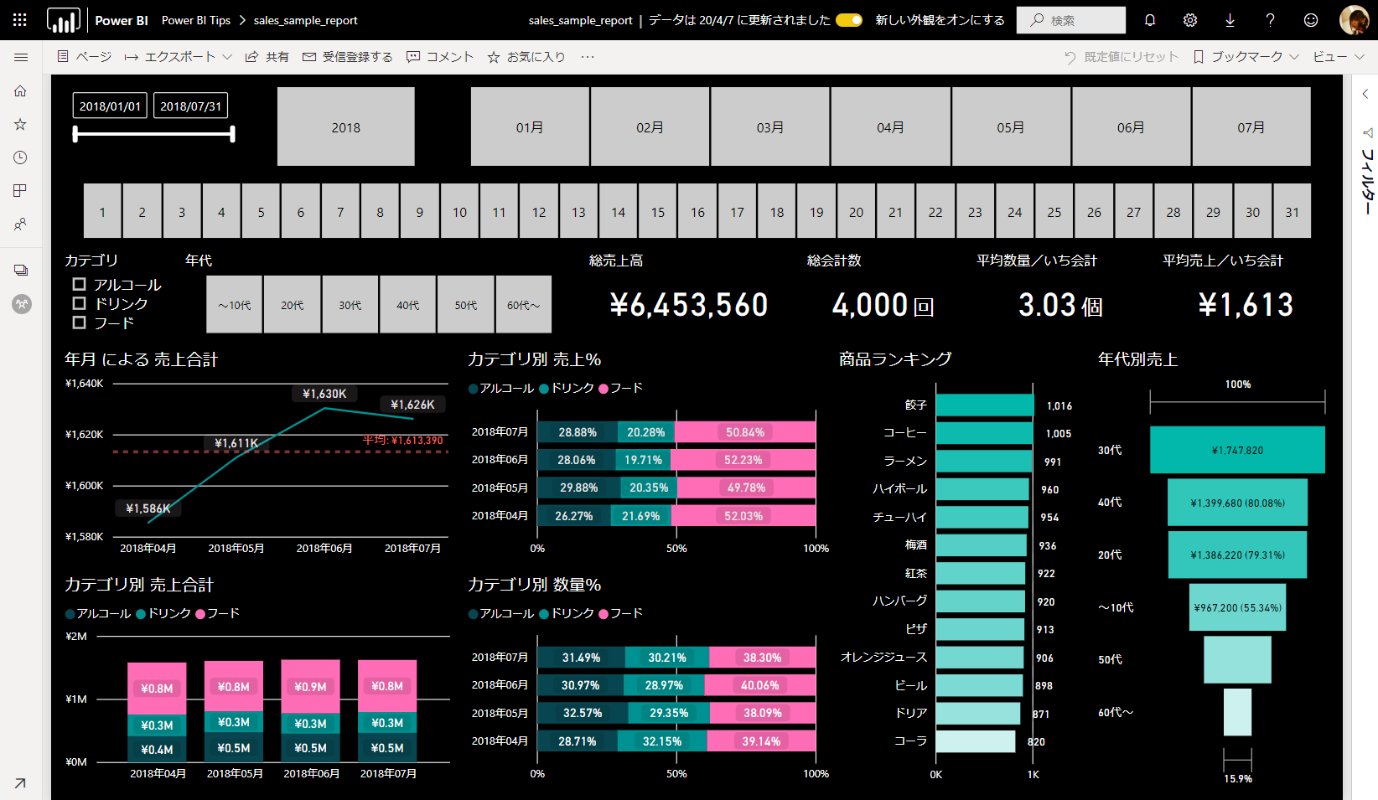The height and width of the screenshot is (800, 1378).
Task: Click the 検索 search box
Action: coord(1071,20)
